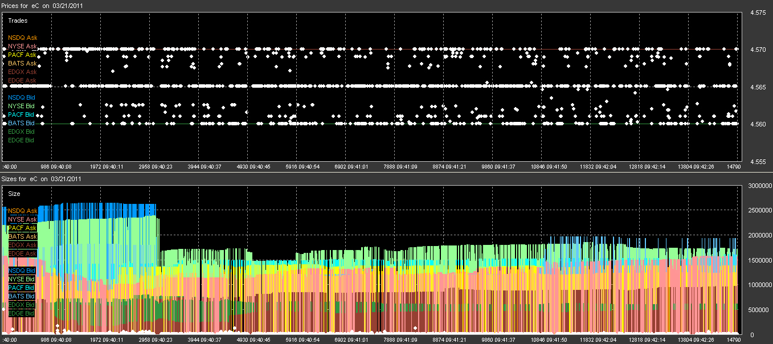Select '7888 09:41:09' tick on Prices chart axis

point(400,167)
